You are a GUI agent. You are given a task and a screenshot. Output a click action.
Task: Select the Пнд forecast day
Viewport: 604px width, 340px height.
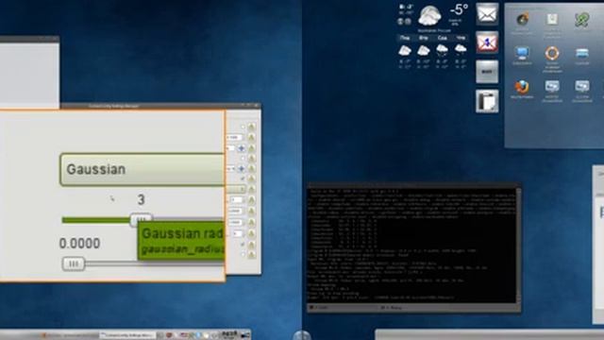pyautogui.click(x=405, y=38)
